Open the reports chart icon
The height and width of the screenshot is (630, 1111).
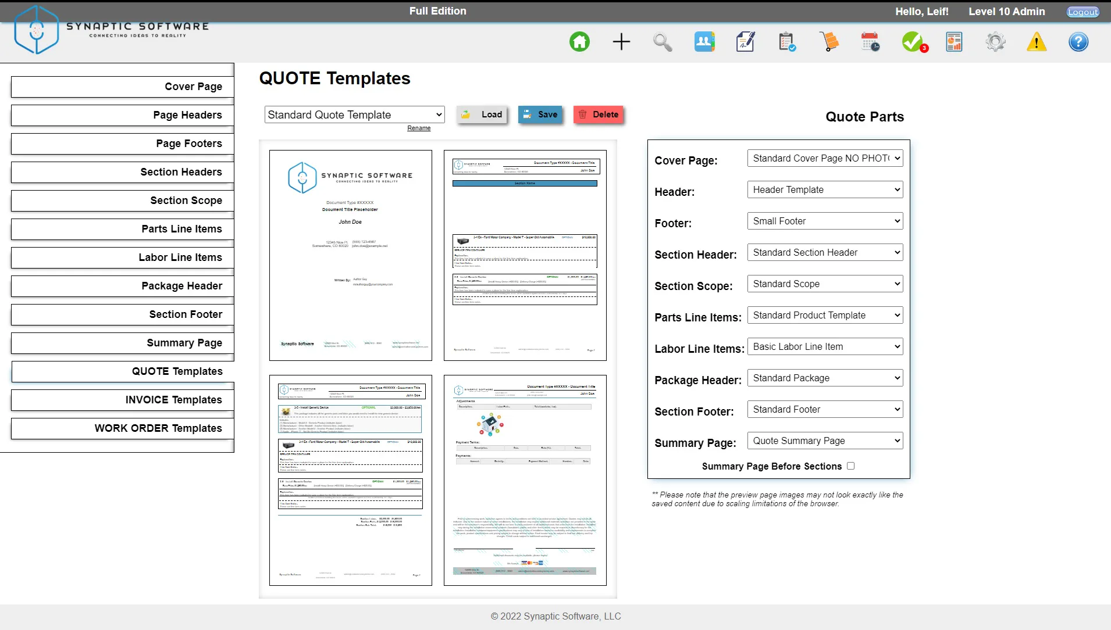954,42
